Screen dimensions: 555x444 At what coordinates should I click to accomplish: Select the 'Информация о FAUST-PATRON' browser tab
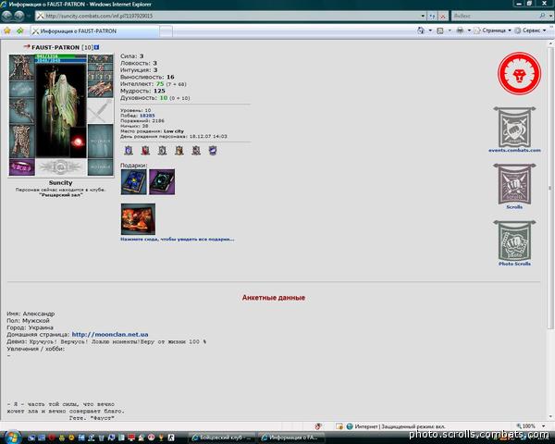(94, 31)
